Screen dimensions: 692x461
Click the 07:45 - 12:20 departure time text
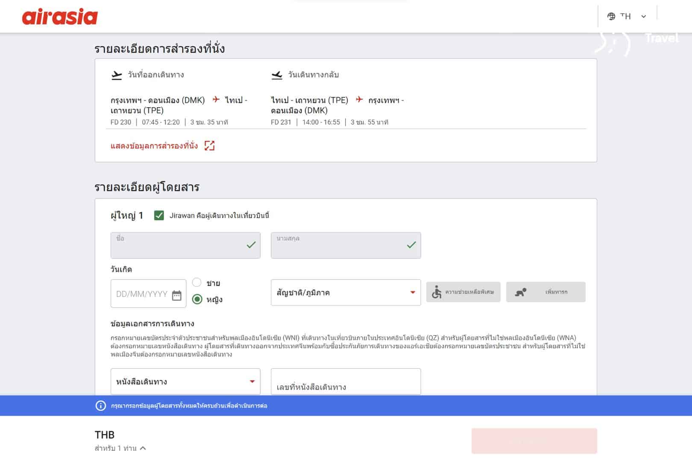[161, 122]
